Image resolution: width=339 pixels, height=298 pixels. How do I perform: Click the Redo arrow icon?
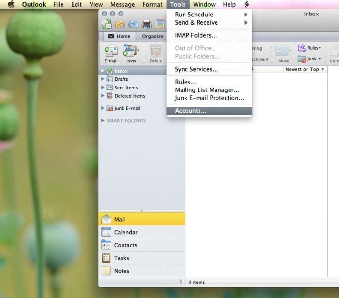(x=133, y=24)
